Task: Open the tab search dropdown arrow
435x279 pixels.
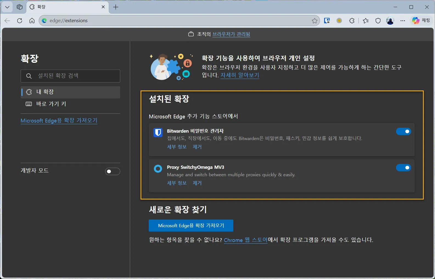Action: point(7,7)
